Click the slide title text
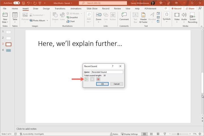Image resolution: width=204 pixels, height=136 pixels. (80, 43)
